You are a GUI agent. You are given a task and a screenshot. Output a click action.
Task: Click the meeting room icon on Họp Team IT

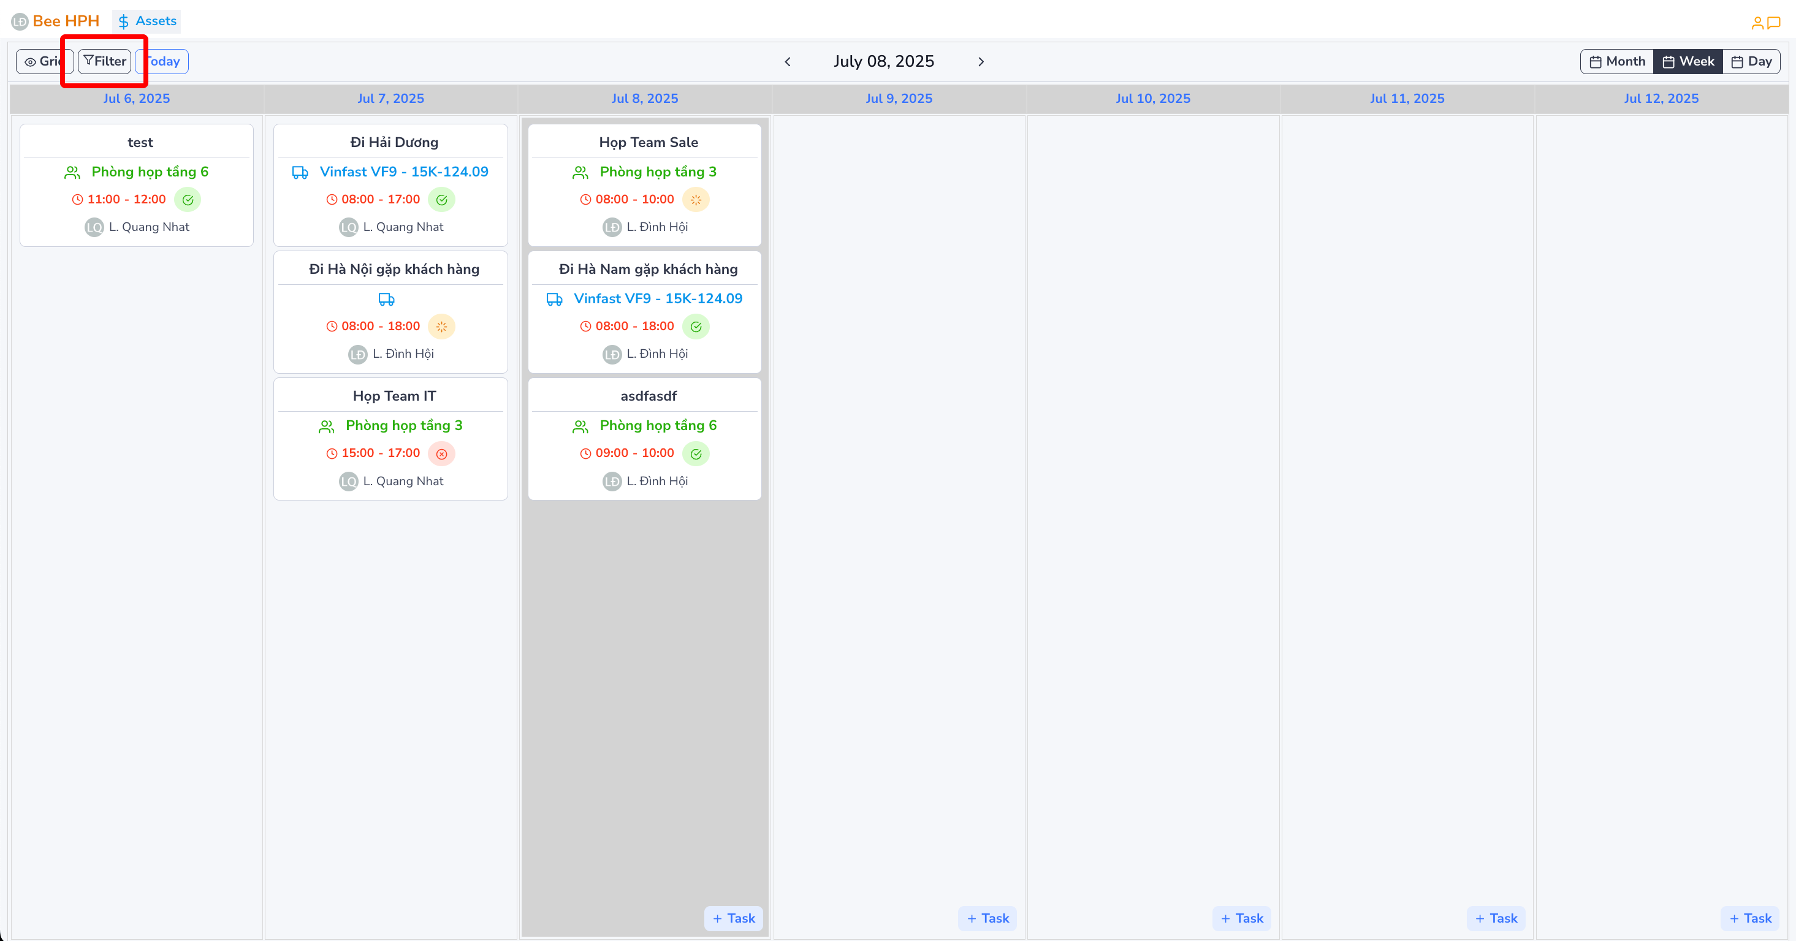325,425
